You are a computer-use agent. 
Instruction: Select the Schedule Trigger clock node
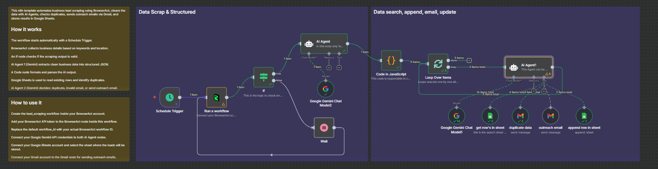170,97
